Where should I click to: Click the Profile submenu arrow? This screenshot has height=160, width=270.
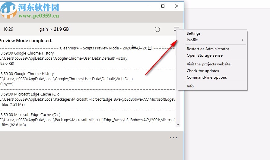pyautogui.click(x=243, y=40)
